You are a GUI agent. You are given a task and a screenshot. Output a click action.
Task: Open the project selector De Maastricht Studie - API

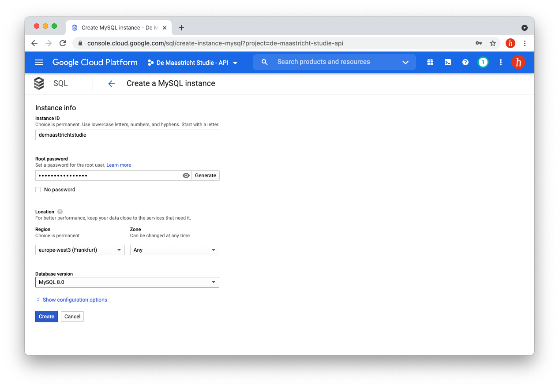[x=193, y=63]
